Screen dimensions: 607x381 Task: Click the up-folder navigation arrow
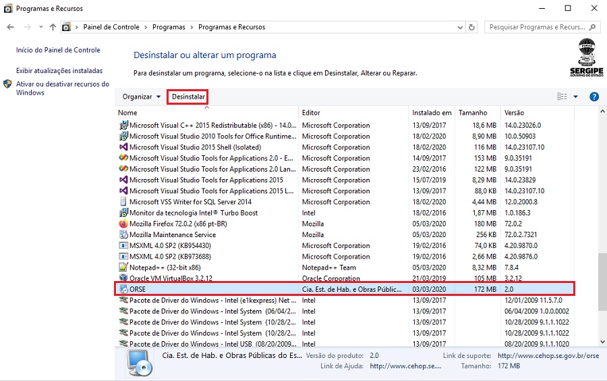[53, 27]
